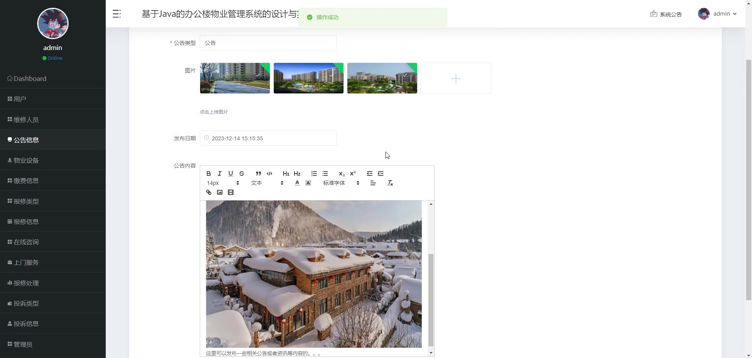The width and height of the screenshot is (752, 358).
Task: Toggle strikethrough text style
Action: [x=242, y=174]
